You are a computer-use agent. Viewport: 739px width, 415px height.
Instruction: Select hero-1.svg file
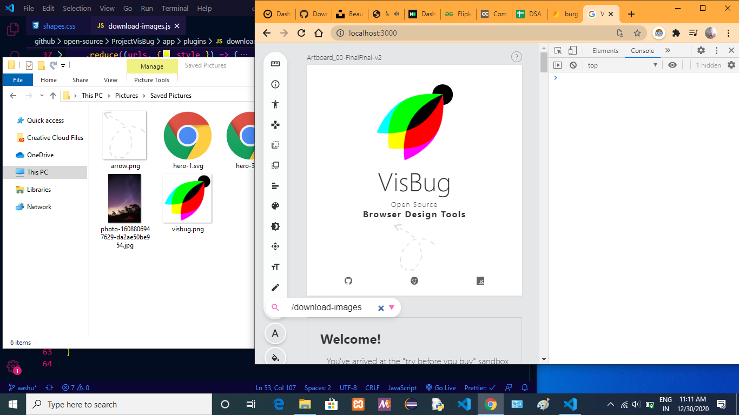tap(188, 140)
